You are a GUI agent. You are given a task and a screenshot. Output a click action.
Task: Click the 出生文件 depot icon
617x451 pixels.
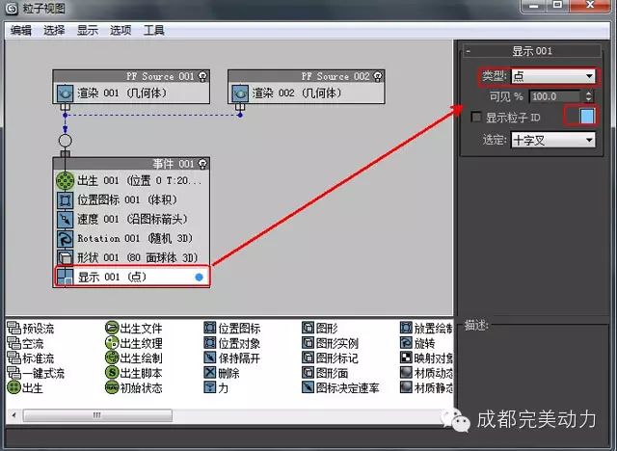[112, 328]
